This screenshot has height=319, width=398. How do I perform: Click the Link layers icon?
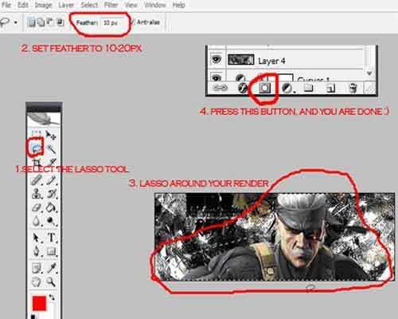click(x=220, y=88)
